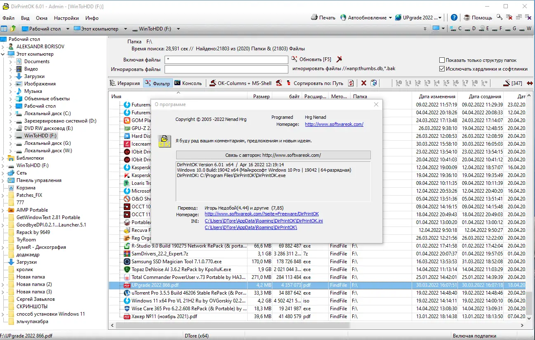Open the Окна menu
The width and height of the screenshot is (535, 340).
click(x=42, y=18)
